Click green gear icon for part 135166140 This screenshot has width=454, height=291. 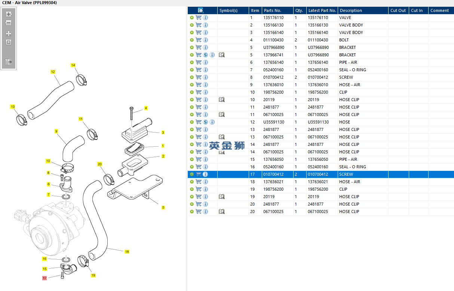192,32
